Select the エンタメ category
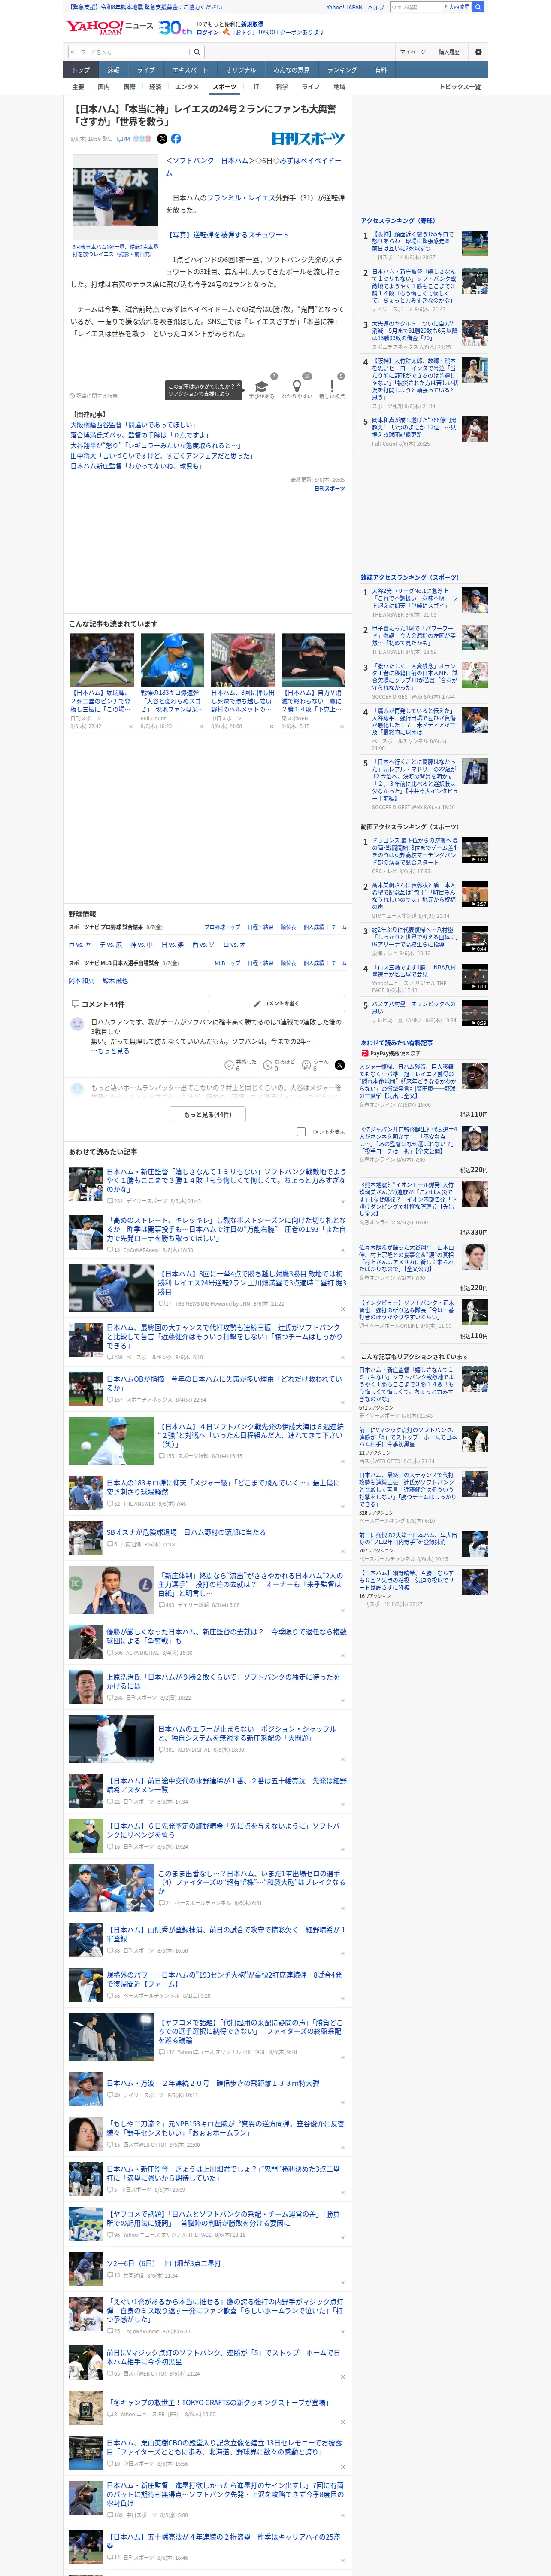The height and width of the screenshot is (2576, 551). click(x=187, y=87)
